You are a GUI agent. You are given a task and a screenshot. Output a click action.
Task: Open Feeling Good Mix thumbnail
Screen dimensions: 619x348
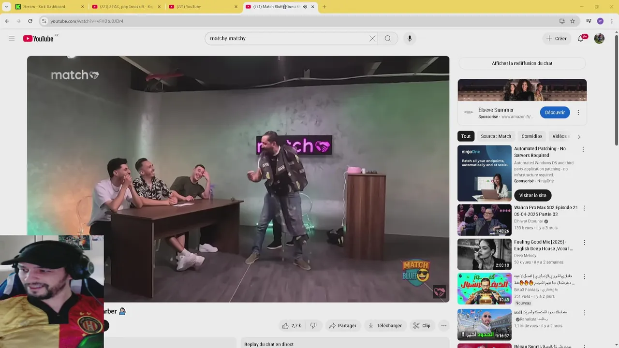(484, 254)
